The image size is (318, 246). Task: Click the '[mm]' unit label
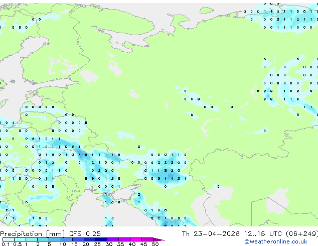[x=56, y=234]
